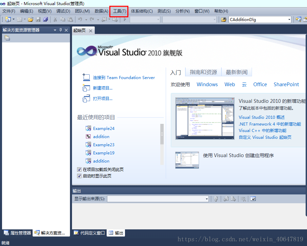Click the New Project toolbar icon
Viewport: 307px width, 246px height.
(8, 19)
